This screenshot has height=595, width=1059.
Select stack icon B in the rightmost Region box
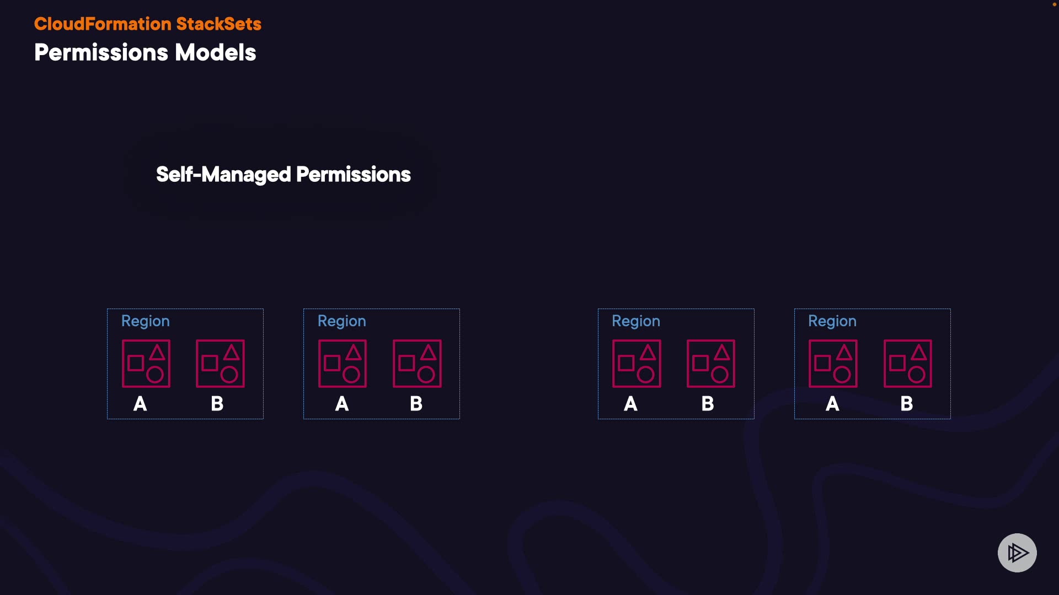[x=908, y=364]
